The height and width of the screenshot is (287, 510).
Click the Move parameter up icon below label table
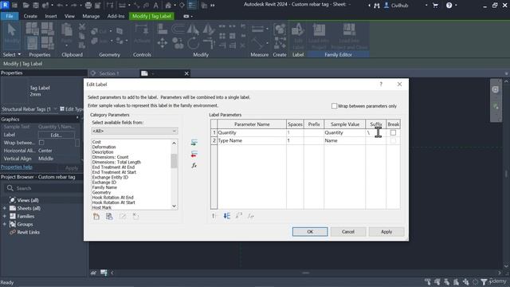point(214,216)
